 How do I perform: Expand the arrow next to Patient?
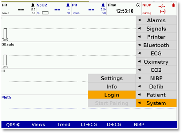[x=139, y=94]
